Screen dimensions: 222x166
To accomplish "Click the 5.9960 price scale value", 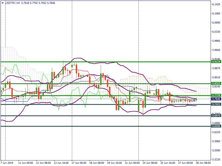I will pos(216,41).
